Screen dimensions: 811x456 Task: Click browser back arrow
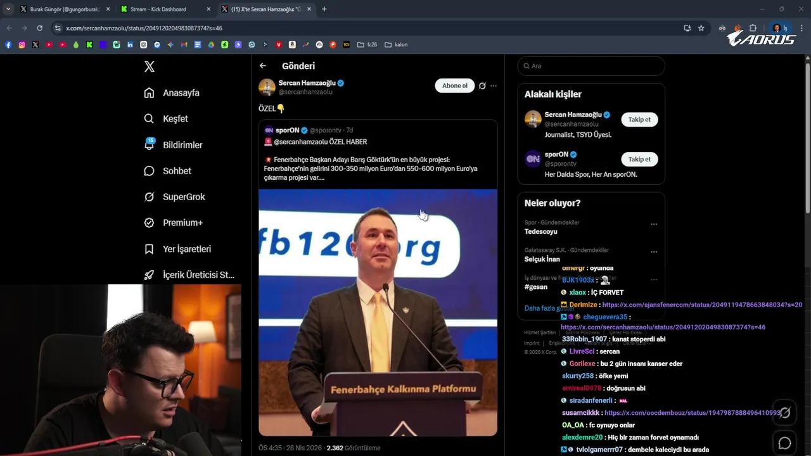9,28
